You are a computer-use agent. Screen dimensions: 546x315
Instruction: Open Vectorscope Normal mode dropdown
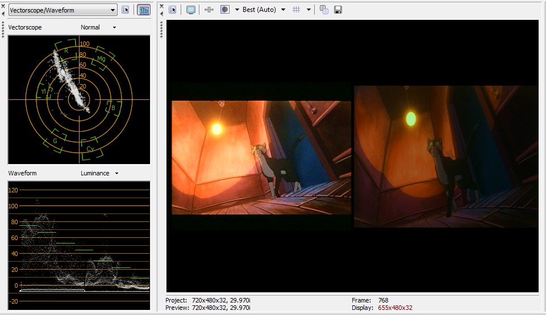pos(98,27)
